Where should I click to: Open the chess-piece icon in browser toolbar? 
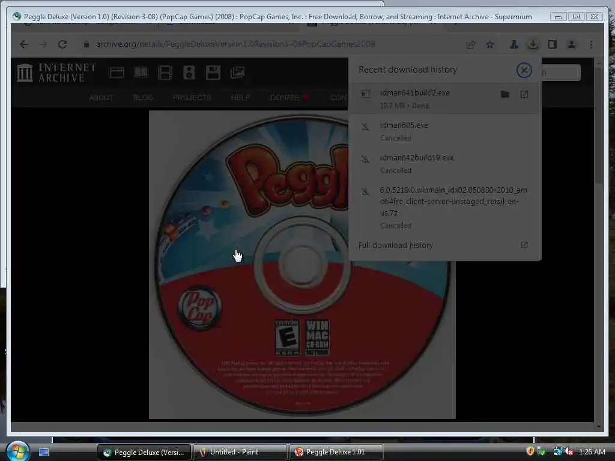(x=514, y=44)
